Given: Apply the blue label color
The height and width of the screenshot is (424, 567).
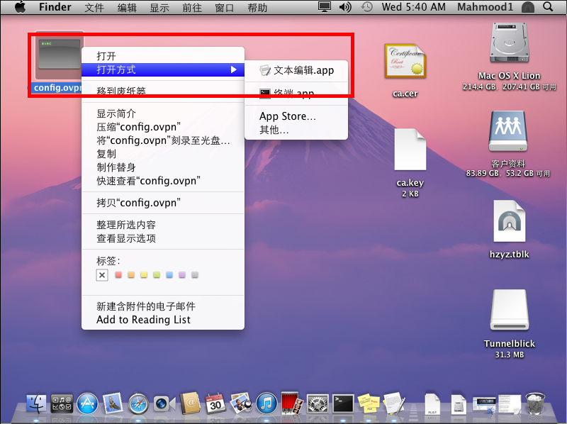Looking at the screenshot, I should [x=169, y=275].
